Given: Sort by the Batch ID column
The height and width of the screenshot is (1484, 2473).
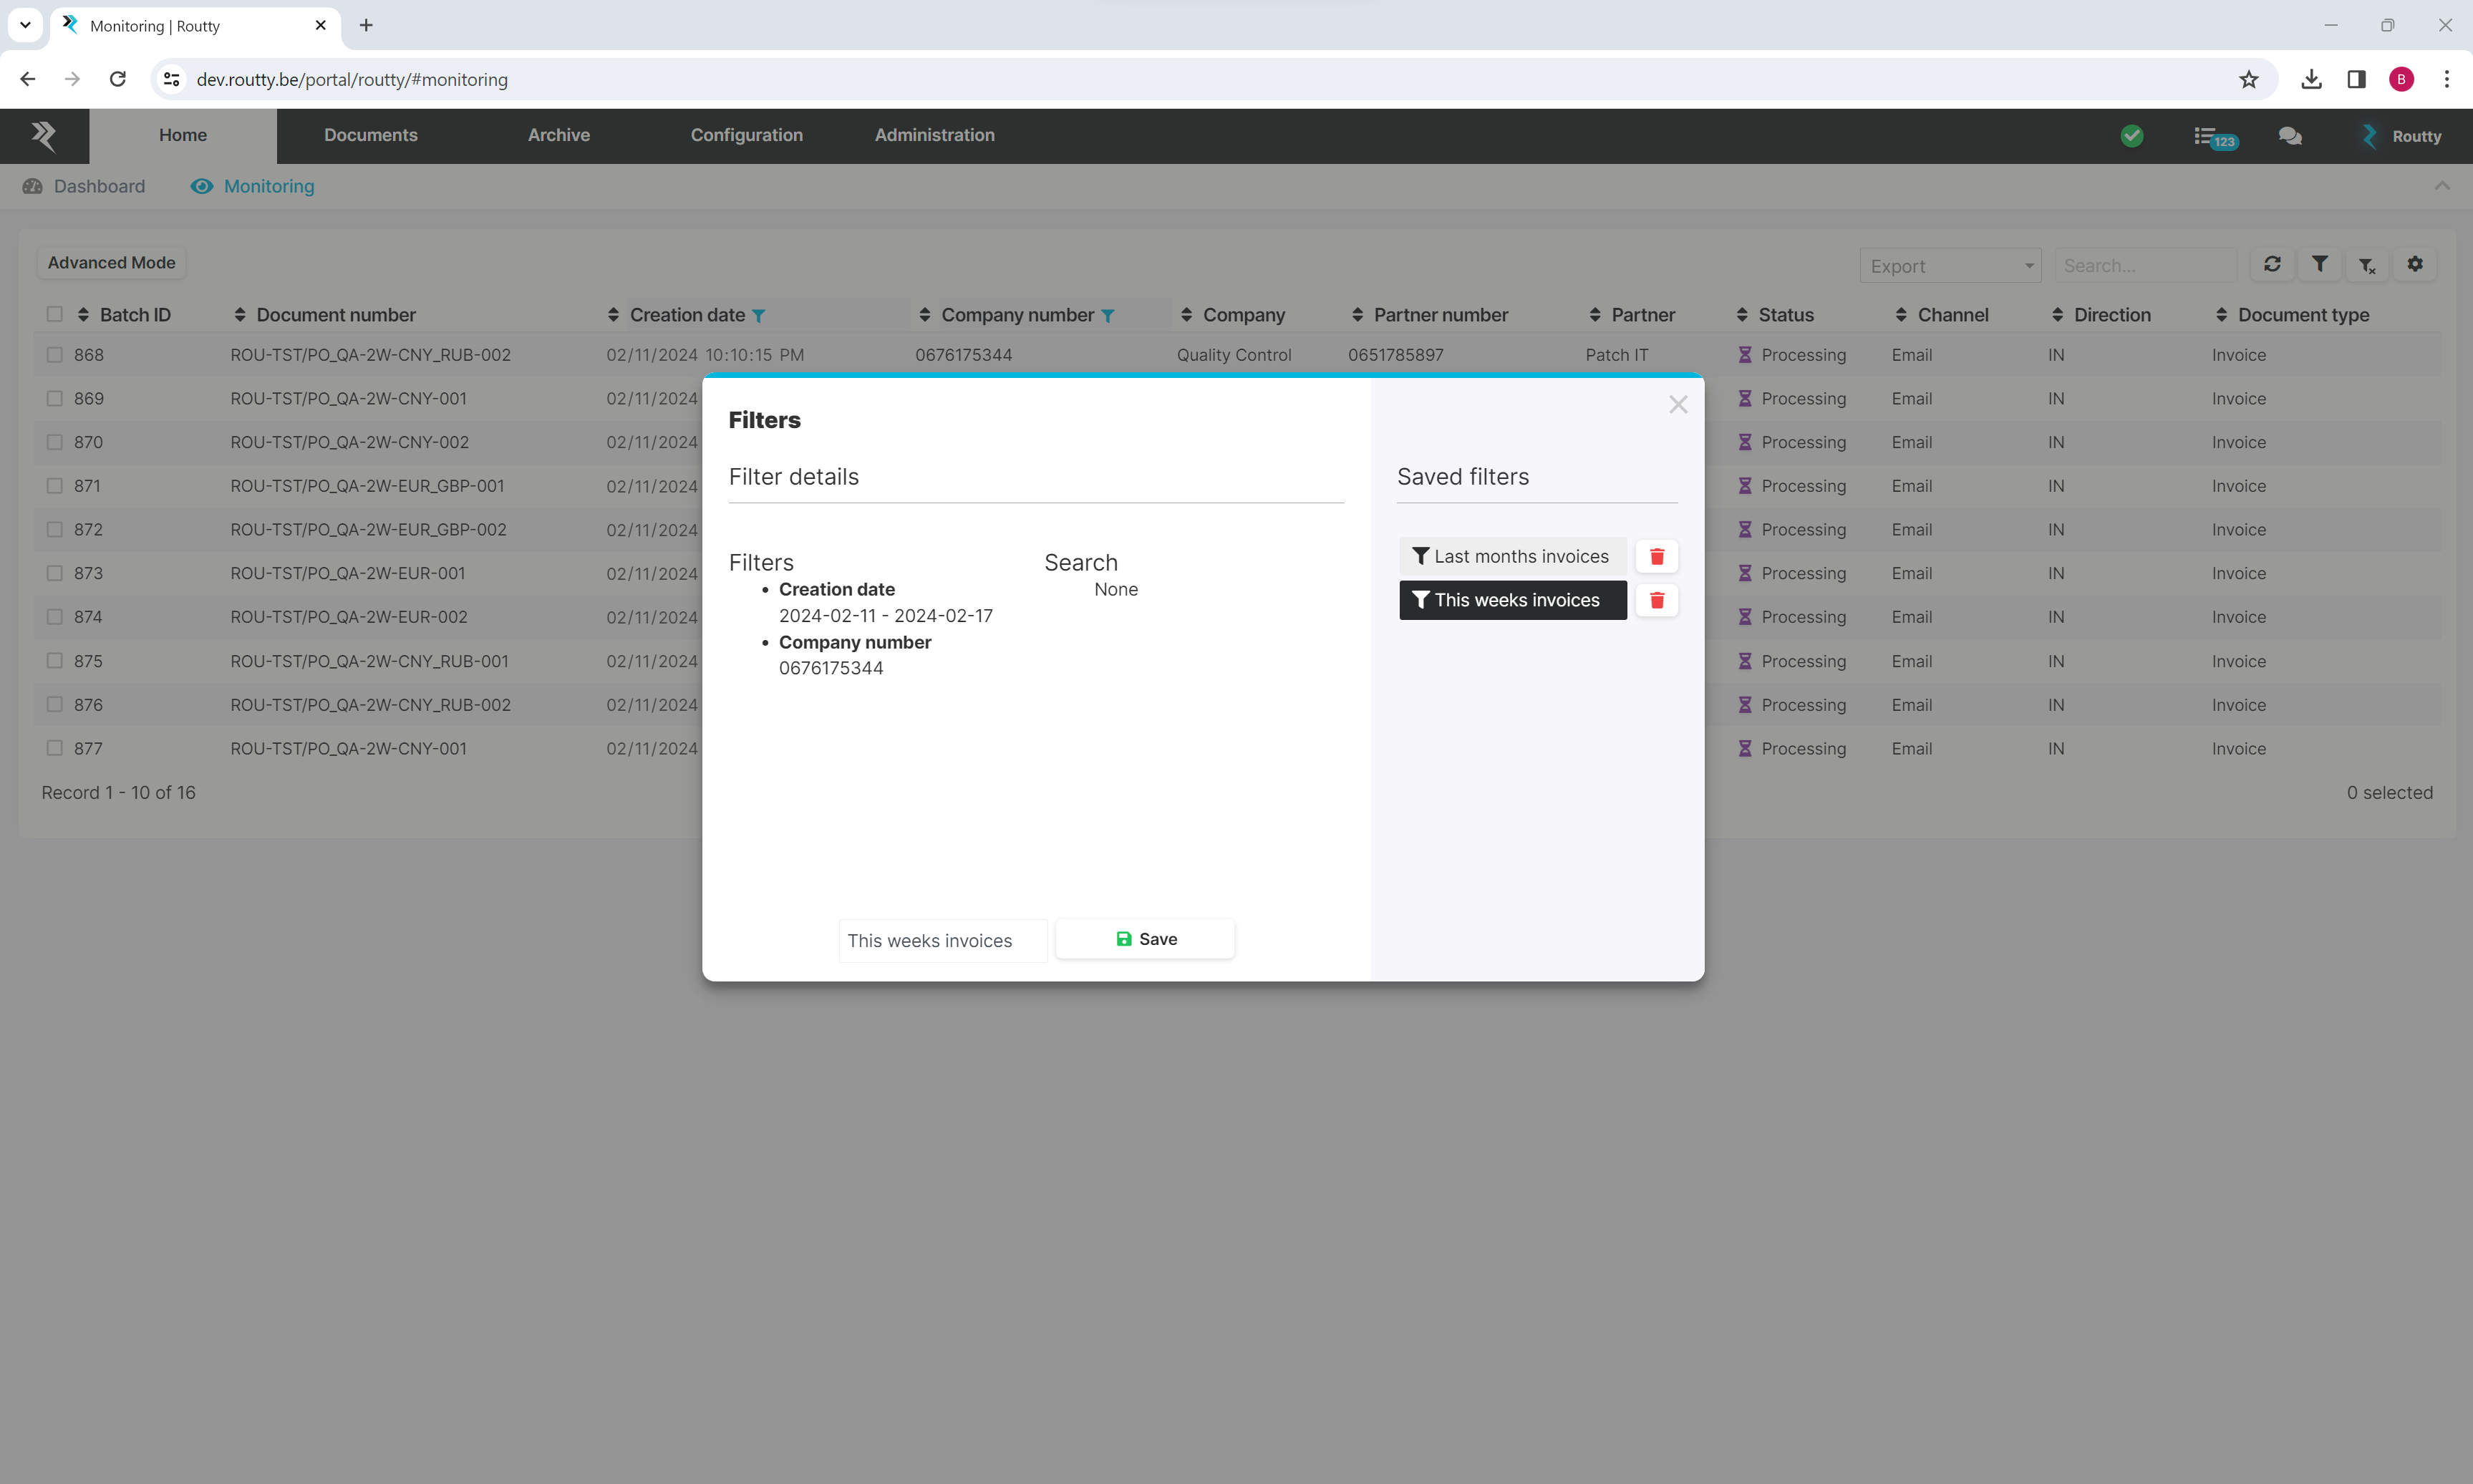Looking at the screenshot, I should point(134,315).
